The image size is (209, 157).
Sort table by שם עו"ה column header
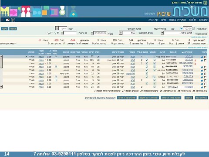[x=187, y=52]
